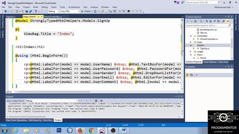Close the Index.cshtml tab
Image resolution: width=239 pixels, height=134 pixels.
coord(42,16)
